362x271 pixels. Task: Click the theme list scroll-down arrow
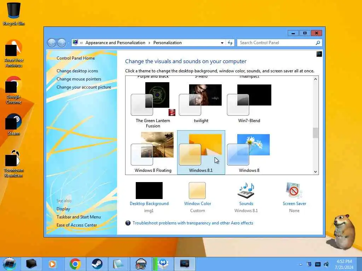tap(315, 172)
